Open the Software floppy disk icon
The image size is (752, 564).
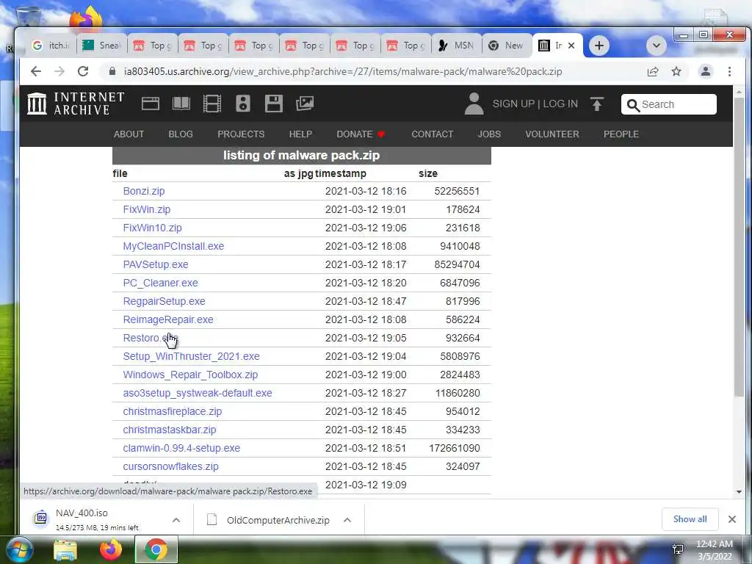273,104
